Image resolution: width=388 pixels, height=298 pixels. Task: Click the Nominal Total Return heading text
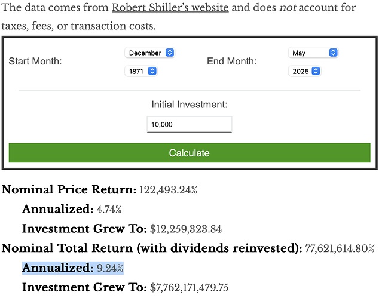click(x=152, y=248)
